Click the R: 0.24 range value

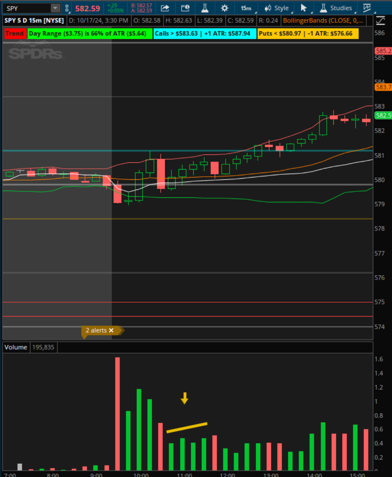(x=268, y=21)
